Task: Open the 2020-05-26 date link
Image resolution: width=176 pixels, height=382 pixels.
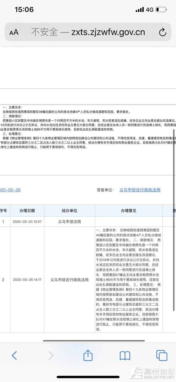Action: (10, 190)
